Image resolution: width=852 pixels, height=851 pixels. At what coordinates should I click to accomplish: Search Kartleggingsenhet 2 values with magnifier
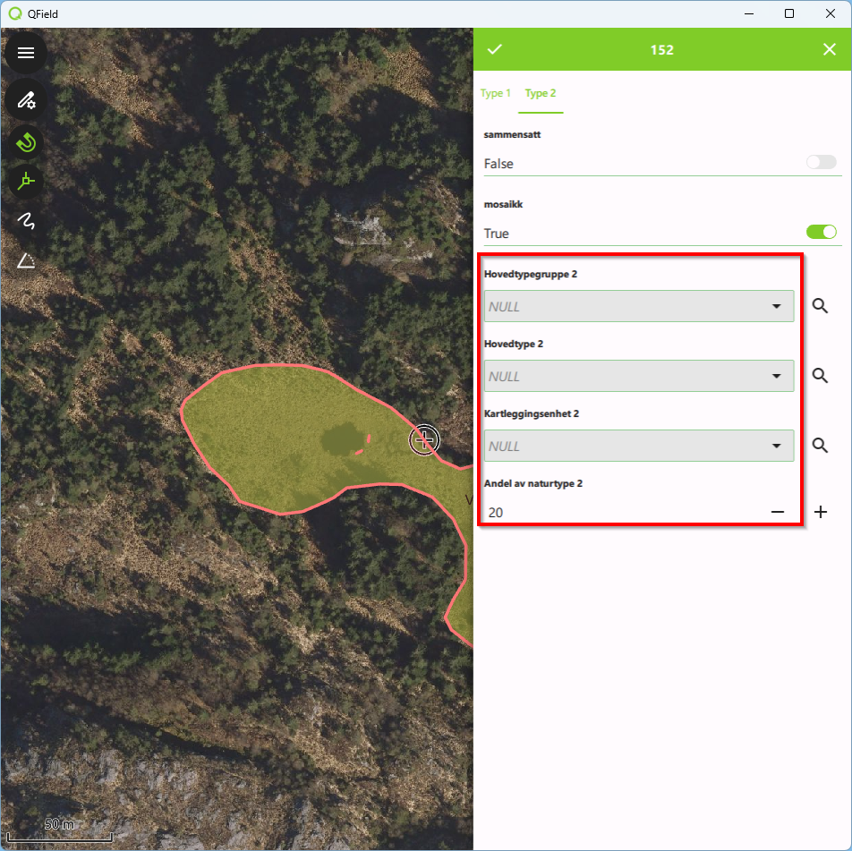pyautogui.click(x=820, y=446)
